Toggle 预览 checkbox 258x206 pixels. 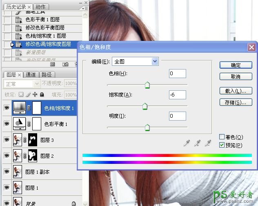click(222, 145)
